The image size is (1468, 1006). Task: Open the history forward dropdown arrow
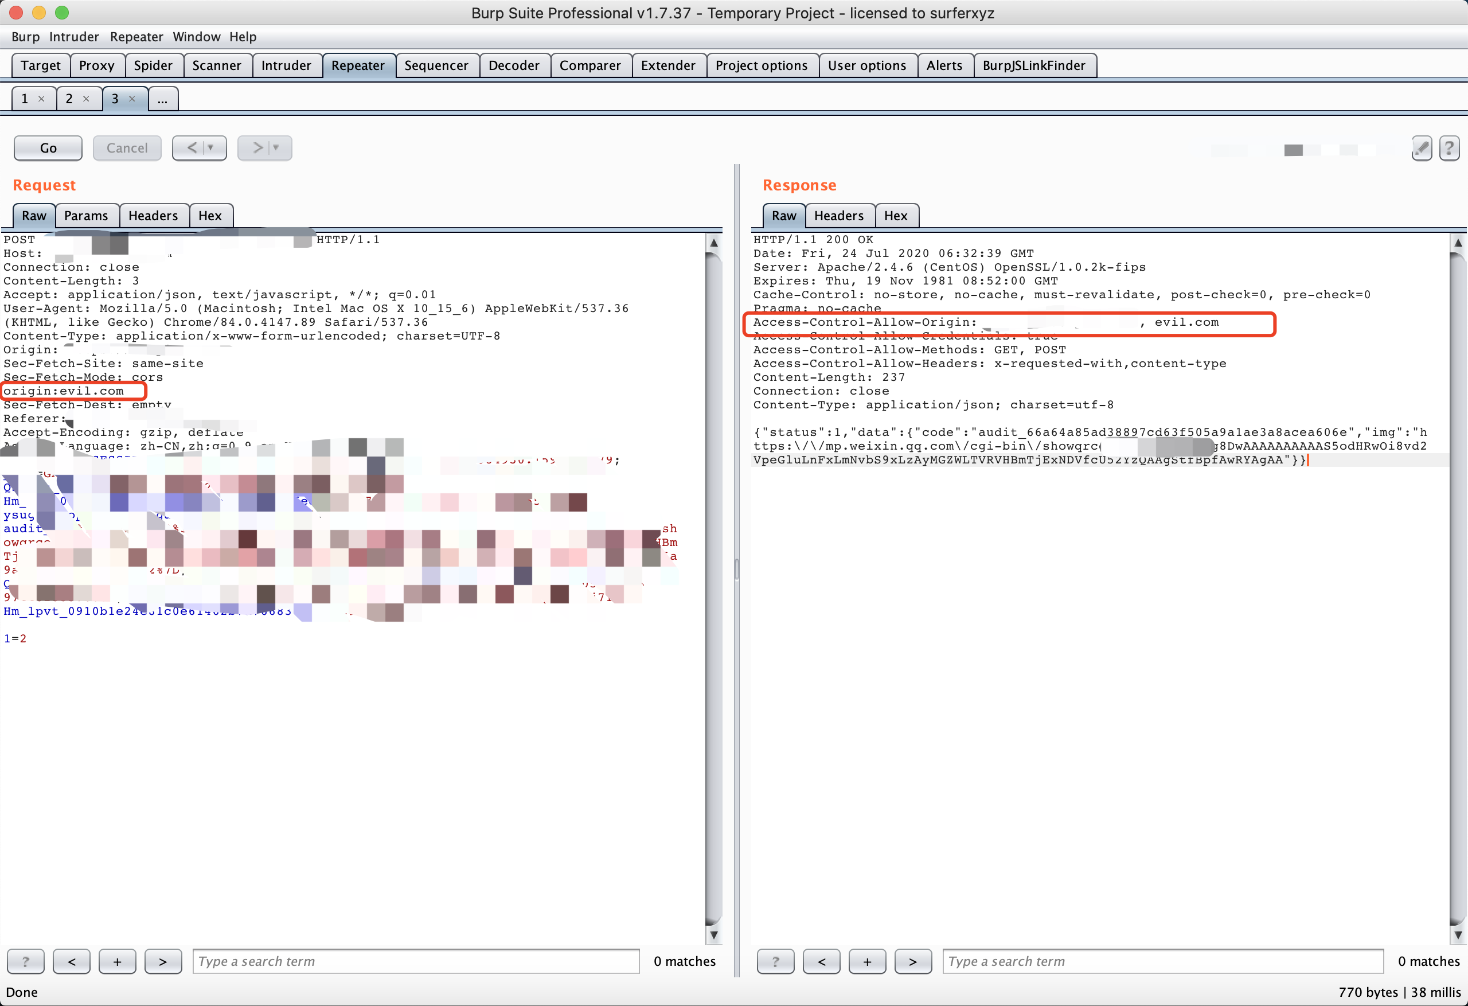276,148
